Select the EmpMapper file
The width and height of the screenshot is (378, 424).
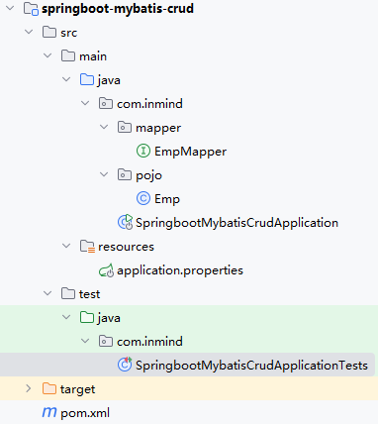click(190, 152)
